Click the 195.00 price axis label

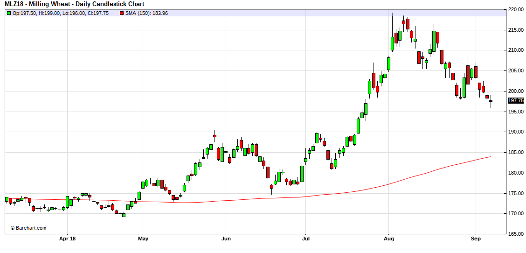pos(516,112)
